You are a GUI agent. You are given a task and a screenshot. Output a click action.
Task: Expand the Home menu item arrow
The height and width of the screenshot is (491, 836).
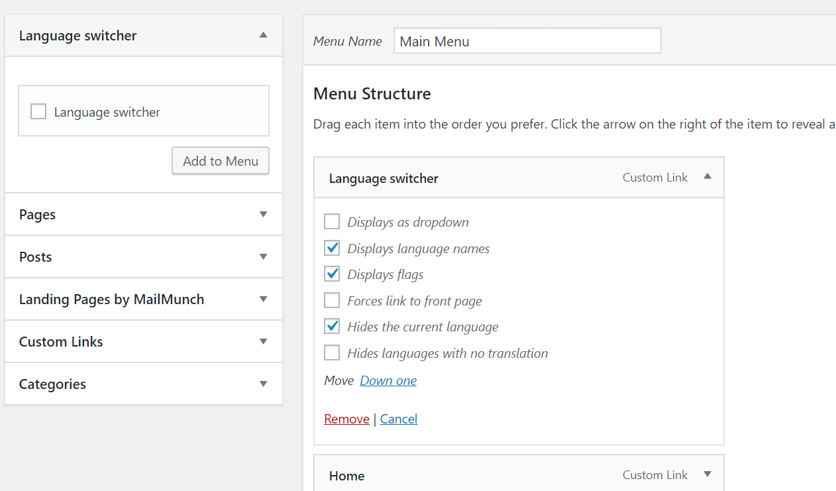coord(707,474)
